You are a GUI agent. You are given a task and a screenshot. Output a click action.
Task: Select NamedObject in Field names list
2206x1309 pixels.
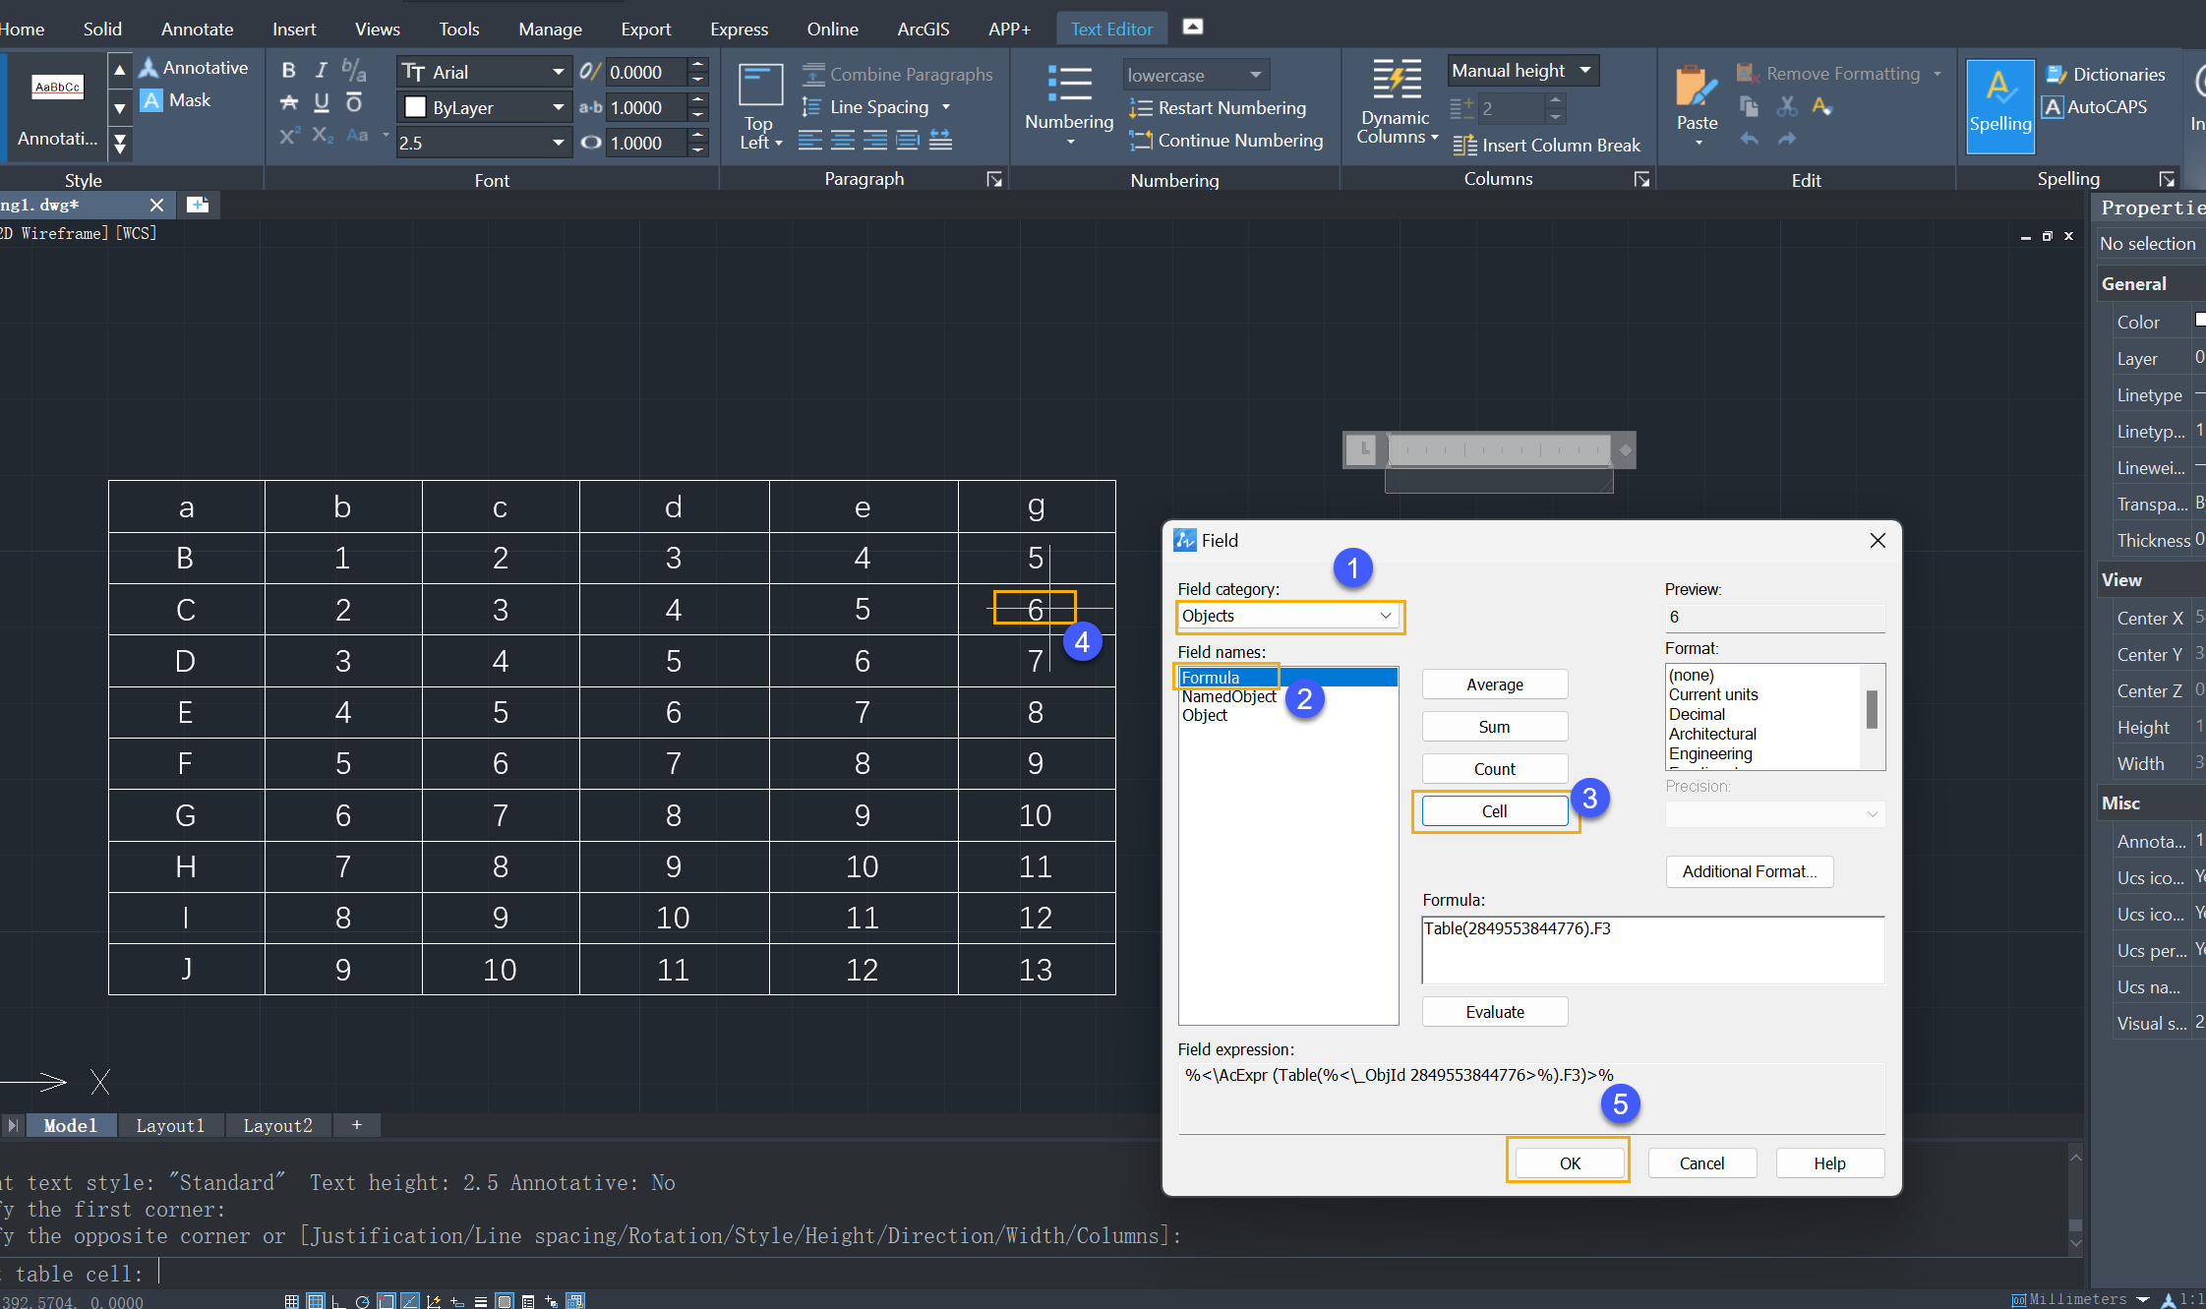(1228, 696)
